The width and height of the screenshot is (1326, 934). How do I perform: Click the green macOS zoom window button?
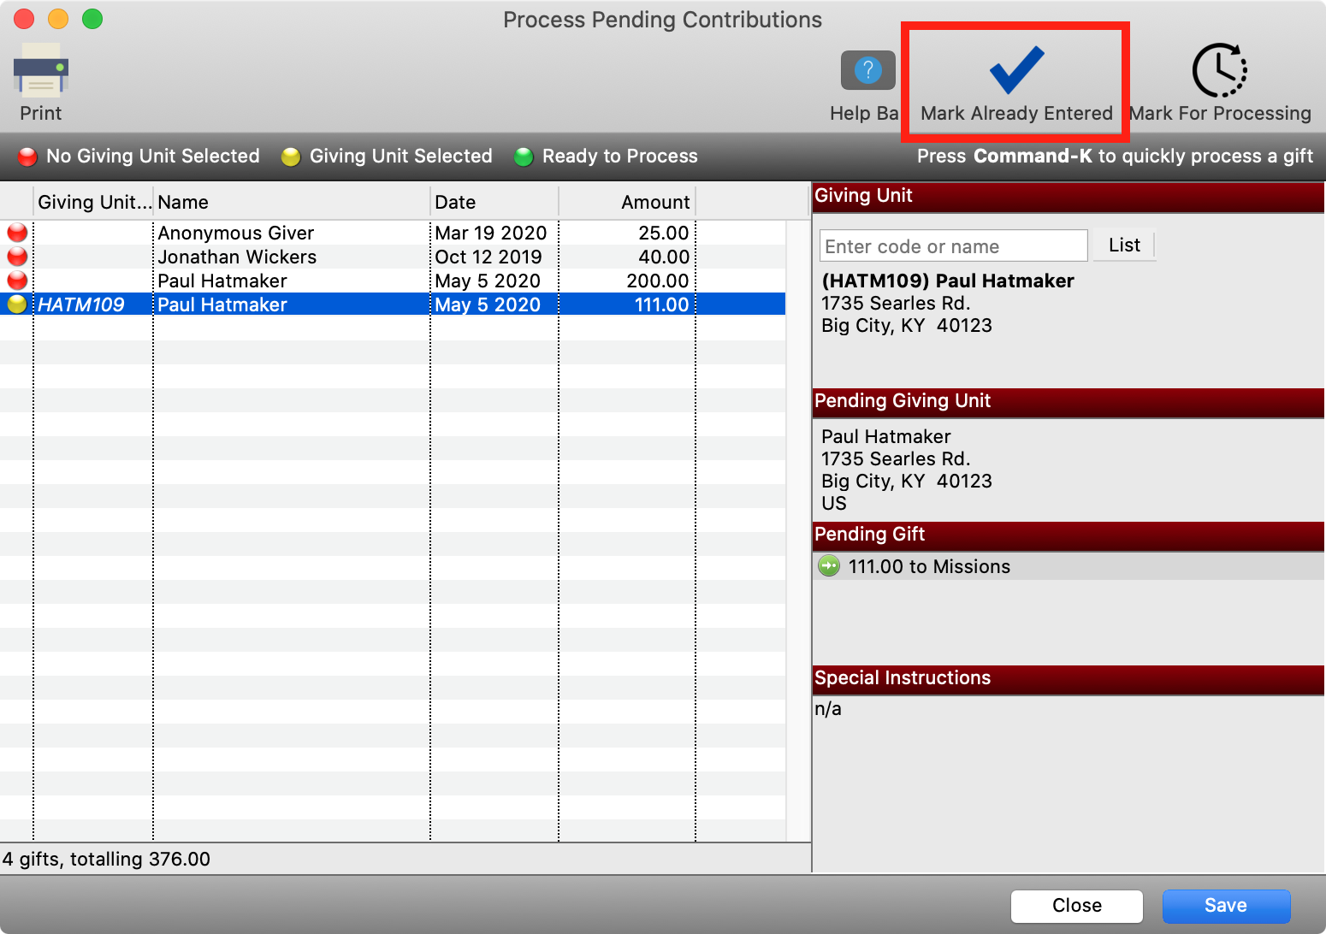click(x=92, y=19)
